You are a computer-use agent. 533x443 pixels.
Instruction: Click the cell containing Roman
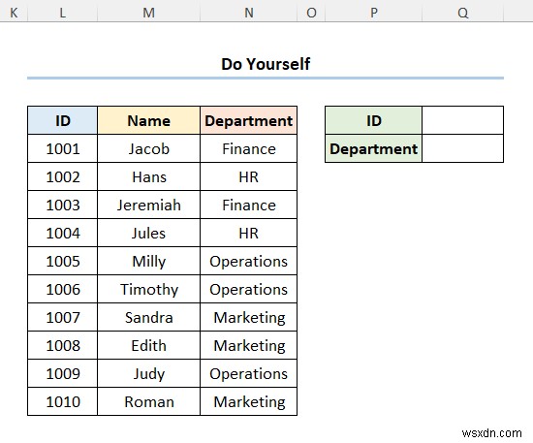pos(148,401)
